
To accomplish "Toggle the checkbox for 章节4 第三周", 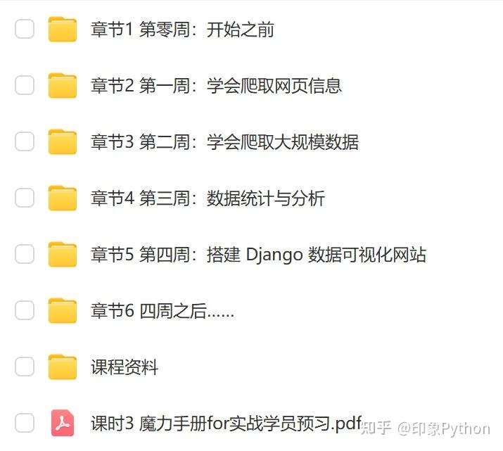I will [x=25, y=198].
